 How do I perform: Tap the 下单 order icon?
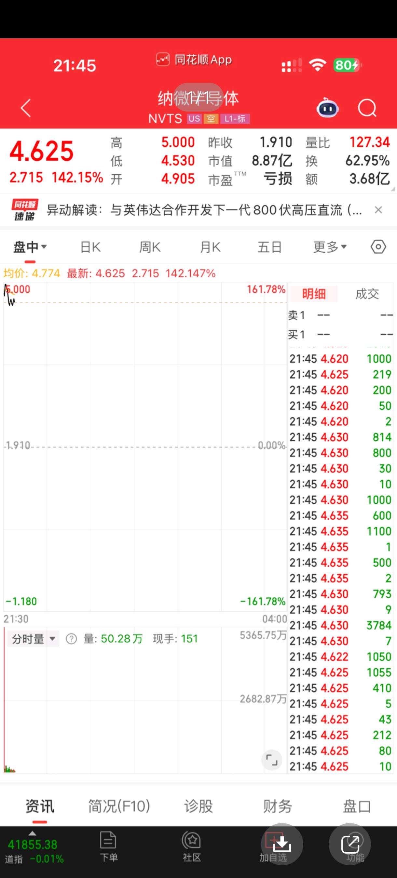[108, 846]
